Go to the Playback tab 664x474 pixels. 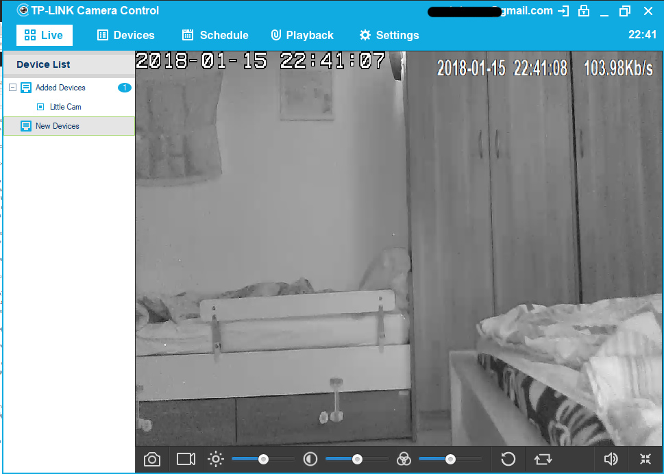click(x=302, y=35)
